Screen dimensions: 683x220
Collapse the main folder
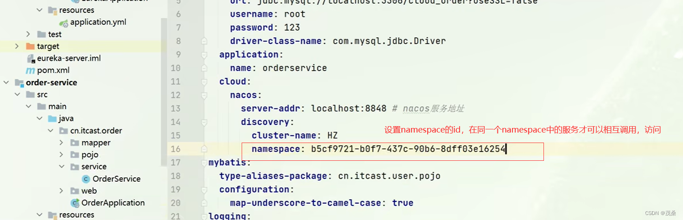28,107
